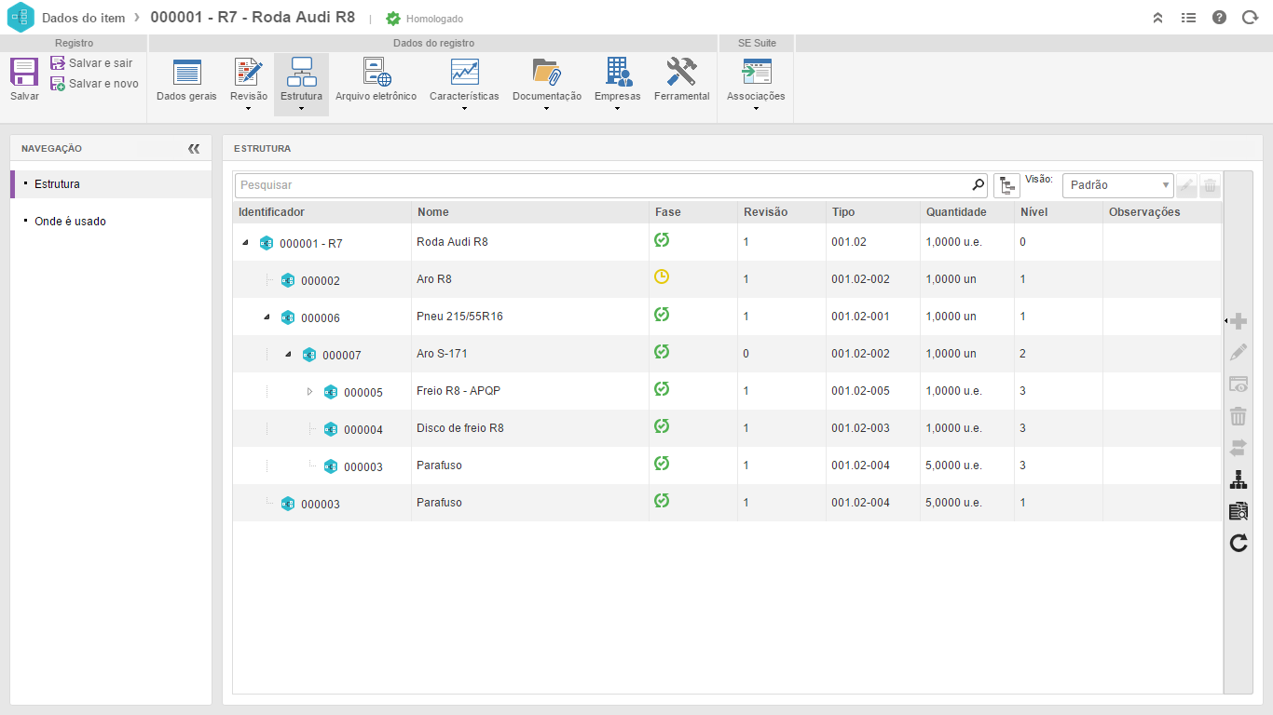
Task: Click the help question mark icon
Action: coord(1219,18)
